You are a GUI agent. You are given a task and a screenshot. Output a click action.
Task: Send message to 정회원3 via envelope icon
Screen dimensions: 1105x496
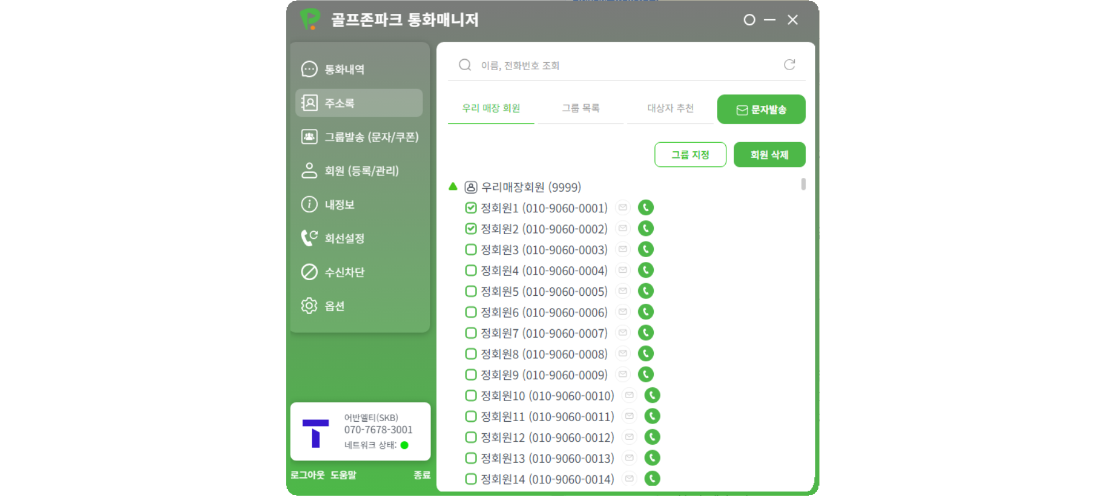[623, 250]
